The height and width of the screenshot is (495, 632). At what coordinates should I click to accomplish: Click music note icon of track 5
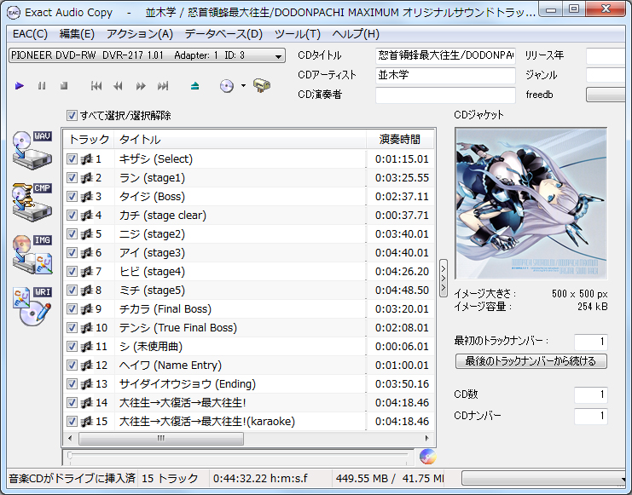point(87,234)
